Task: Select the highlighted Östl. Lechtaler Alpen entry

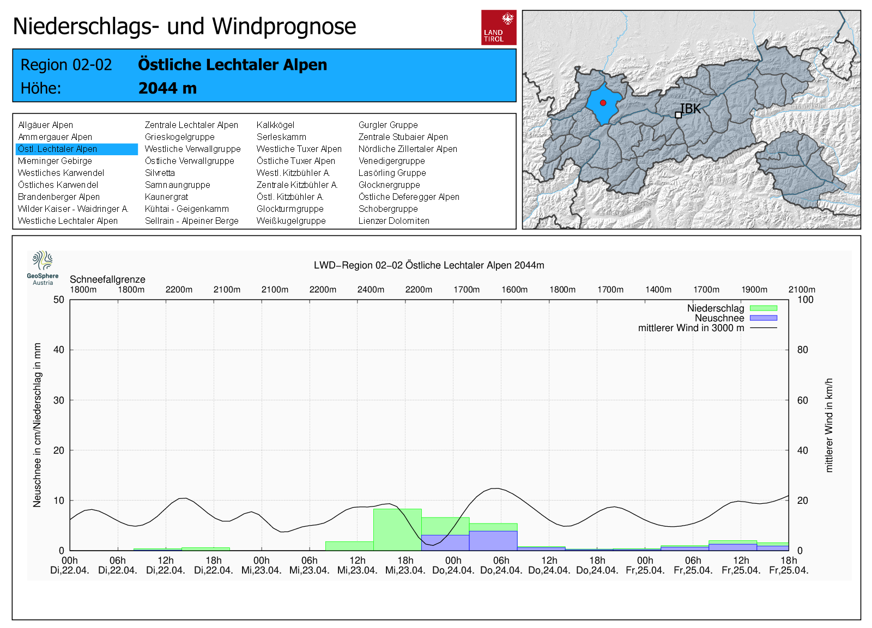Action: (58, 149)
